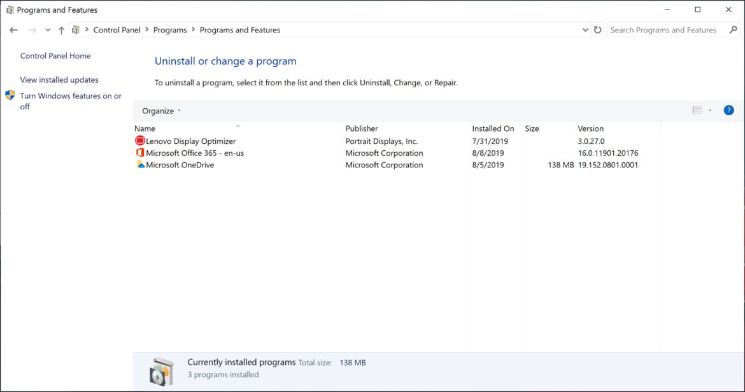Viewport: 745px width, 392px height.
Task: Go up one level with Up arrow
Action: click(x=61, y=30)
